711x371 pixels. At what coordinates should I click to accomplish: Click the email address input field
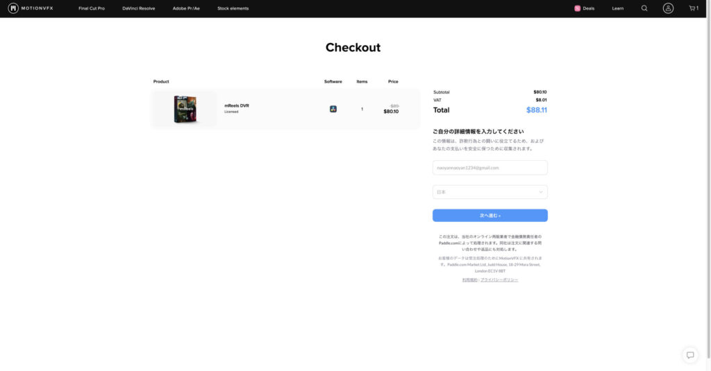(x=490, y=168)
